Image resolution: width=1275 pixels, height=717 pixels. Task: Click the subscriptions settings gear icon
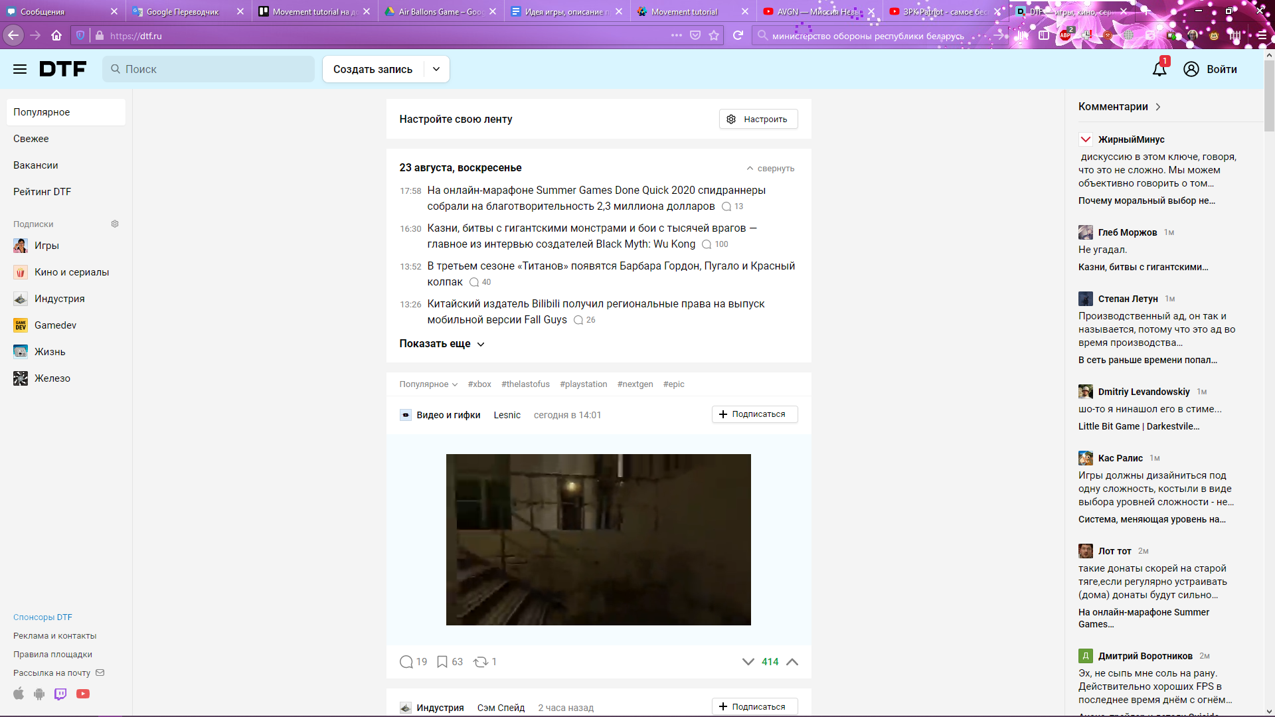tap(115, 224)
